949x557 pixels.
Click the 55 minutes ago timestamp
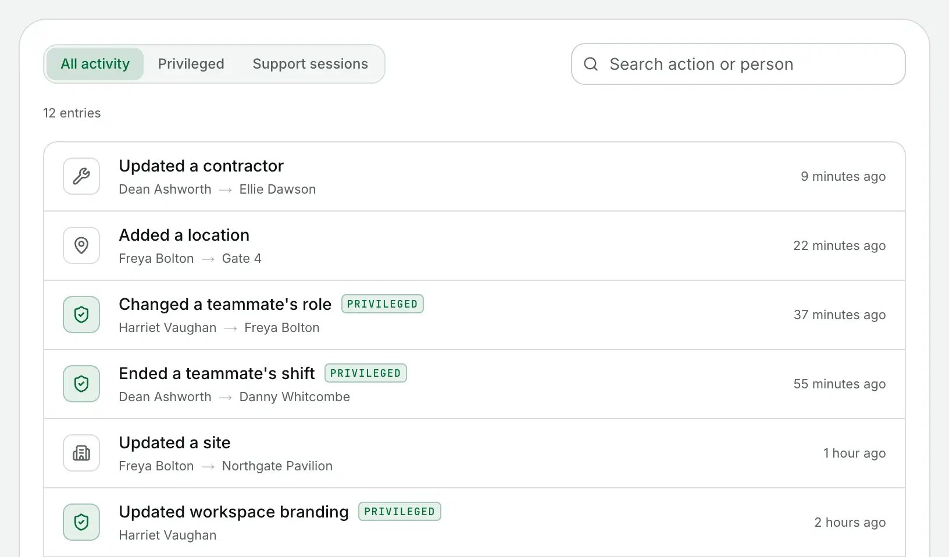click(840, 384)
